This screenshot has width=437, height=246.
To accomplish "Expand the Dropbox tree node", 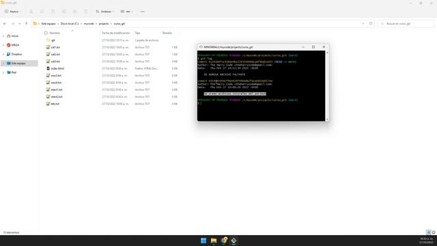I will (3, 54).
